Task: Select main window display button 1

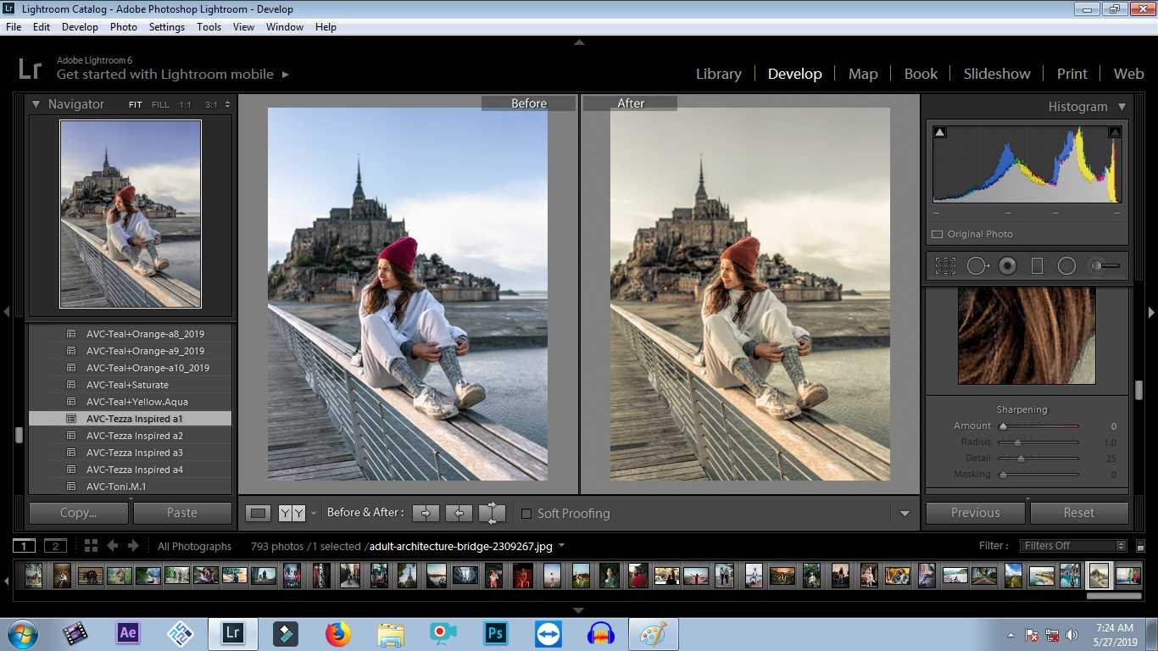Action: point(25,546)
